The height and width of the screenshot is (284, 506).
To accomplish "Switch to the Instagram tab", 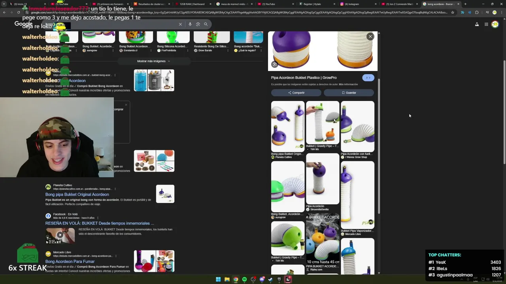I will pos(358,4).
